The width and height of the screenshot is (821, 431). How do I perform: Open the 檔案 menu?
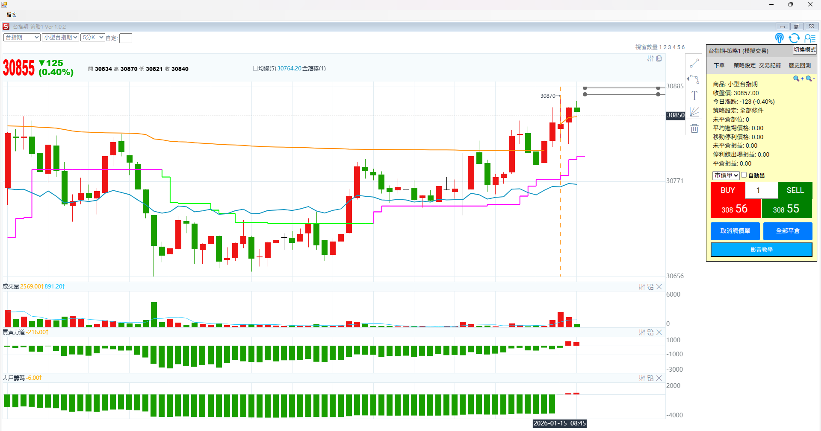click(12, 15)
